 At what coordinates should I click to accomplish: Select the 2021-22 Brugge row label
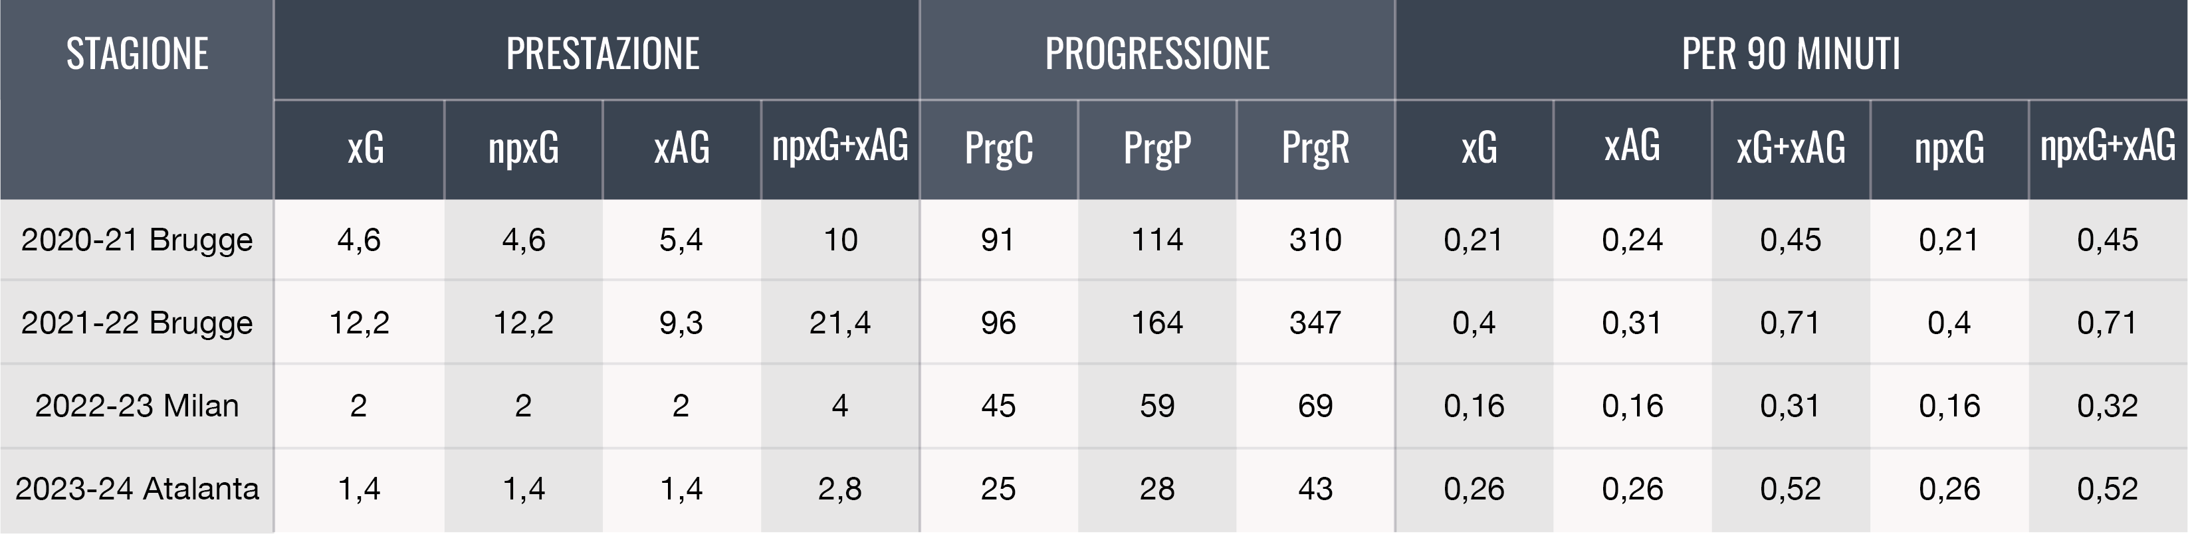pyautogui.click(x=137, y=323)
